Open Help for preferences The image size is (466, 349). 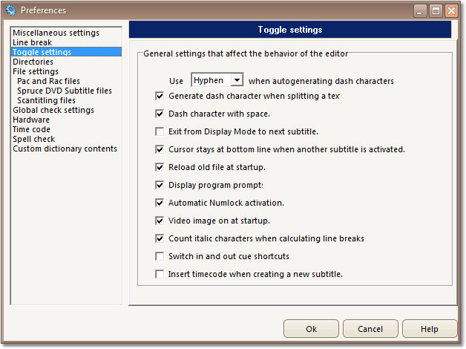pos(430,329)
